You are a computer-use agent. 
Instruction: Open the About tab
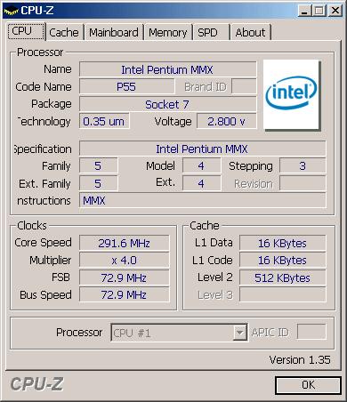click(x=250, y=32)
